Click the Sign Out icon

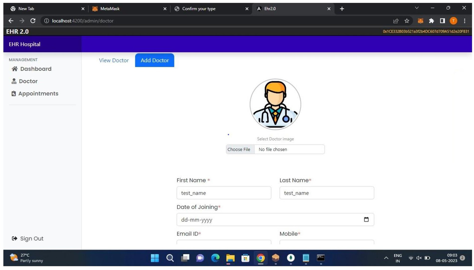(x=15, y=238)
